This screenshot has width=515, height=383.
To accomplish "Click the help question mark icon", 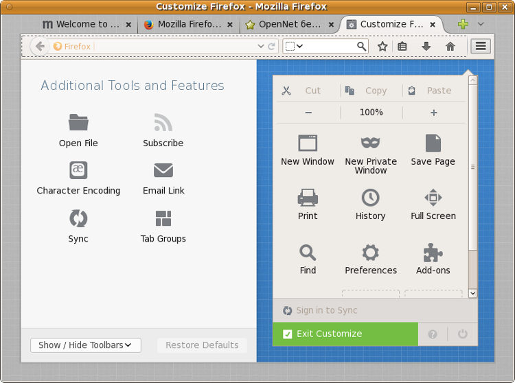I will [433, 334].
